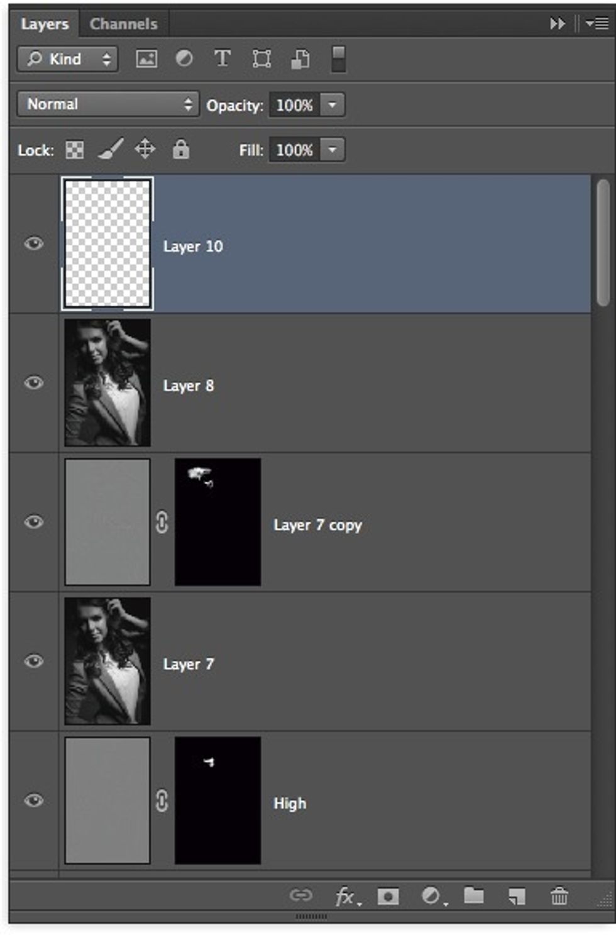616x935 pixels.
Task: Open the Normal blend mode dropdown
Action: (107, 104)
